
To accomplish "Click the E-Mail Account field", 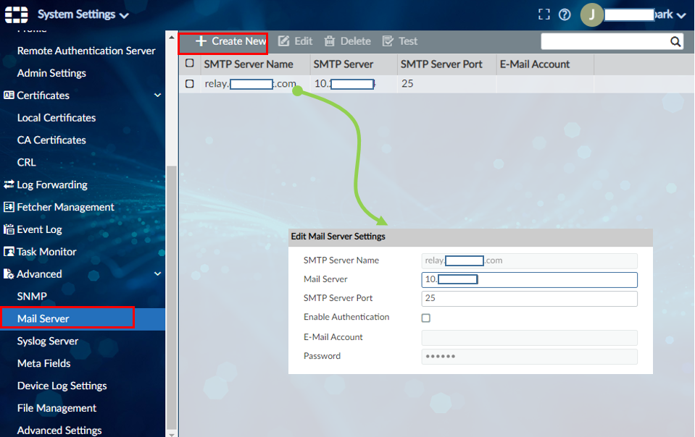I will click(x=529, y=337).
